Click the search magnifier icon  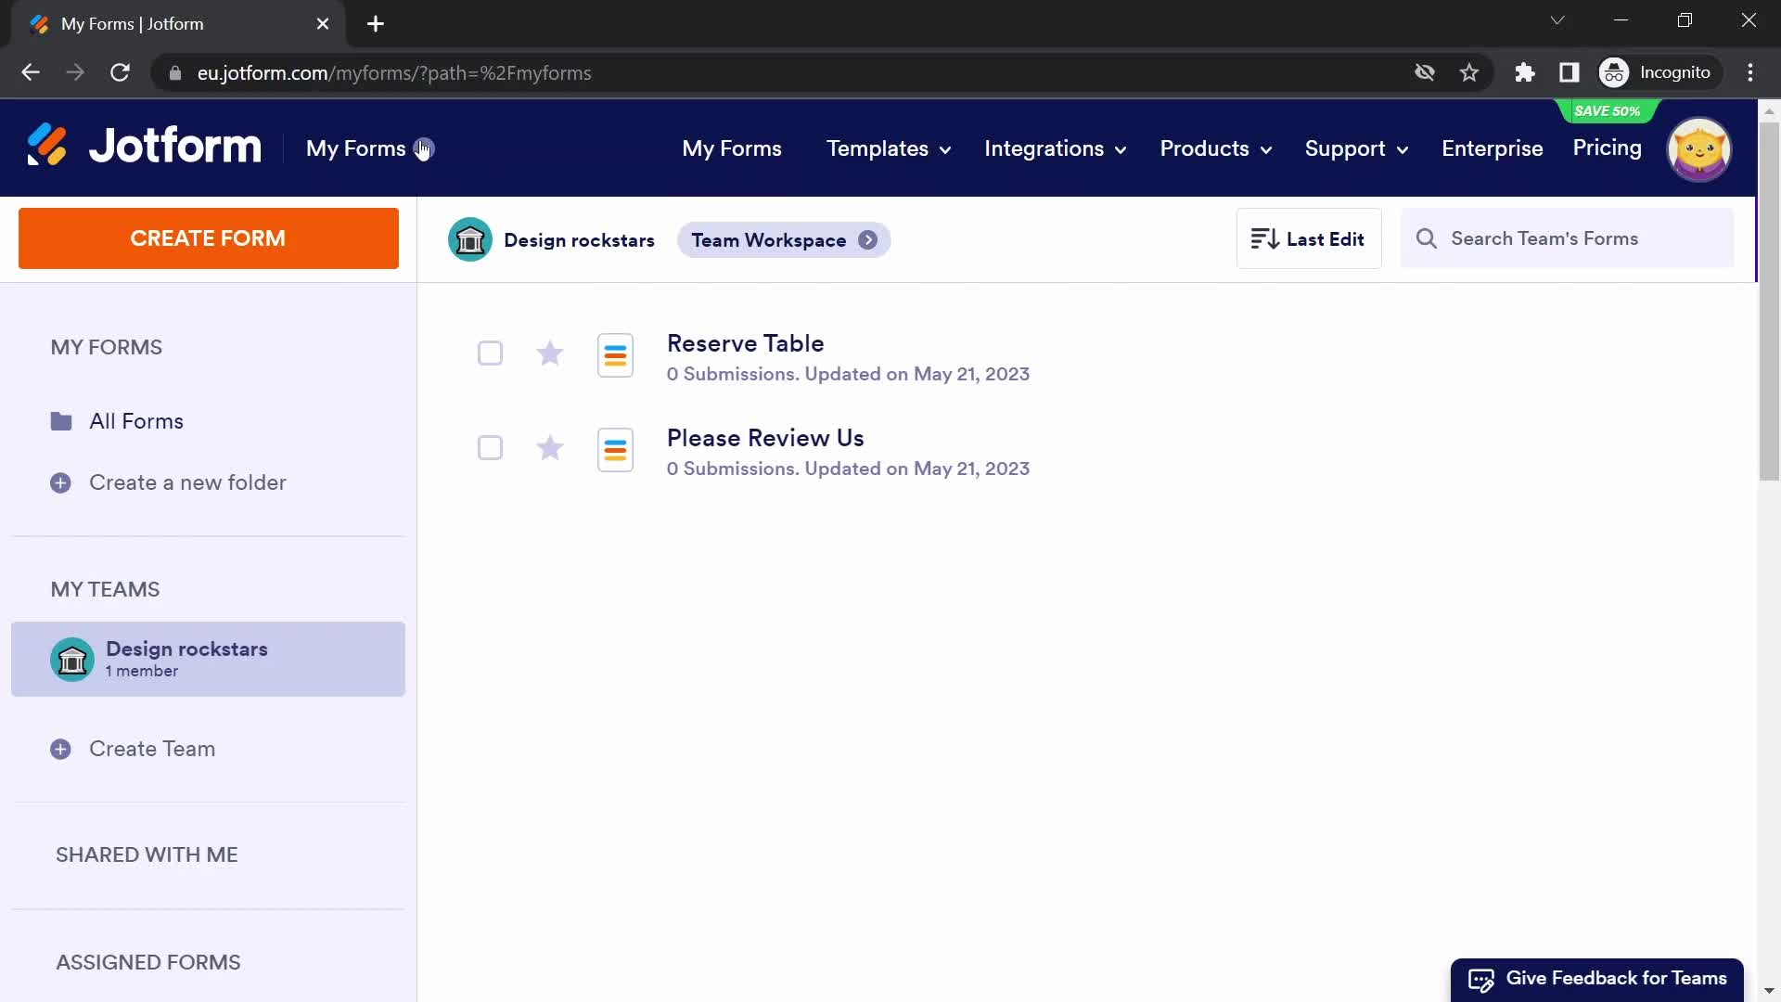[1427, 239]
